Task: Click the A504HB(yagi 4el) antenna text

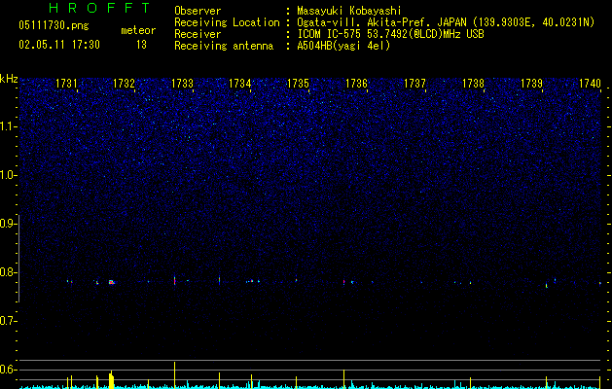Action: (343, 46)
